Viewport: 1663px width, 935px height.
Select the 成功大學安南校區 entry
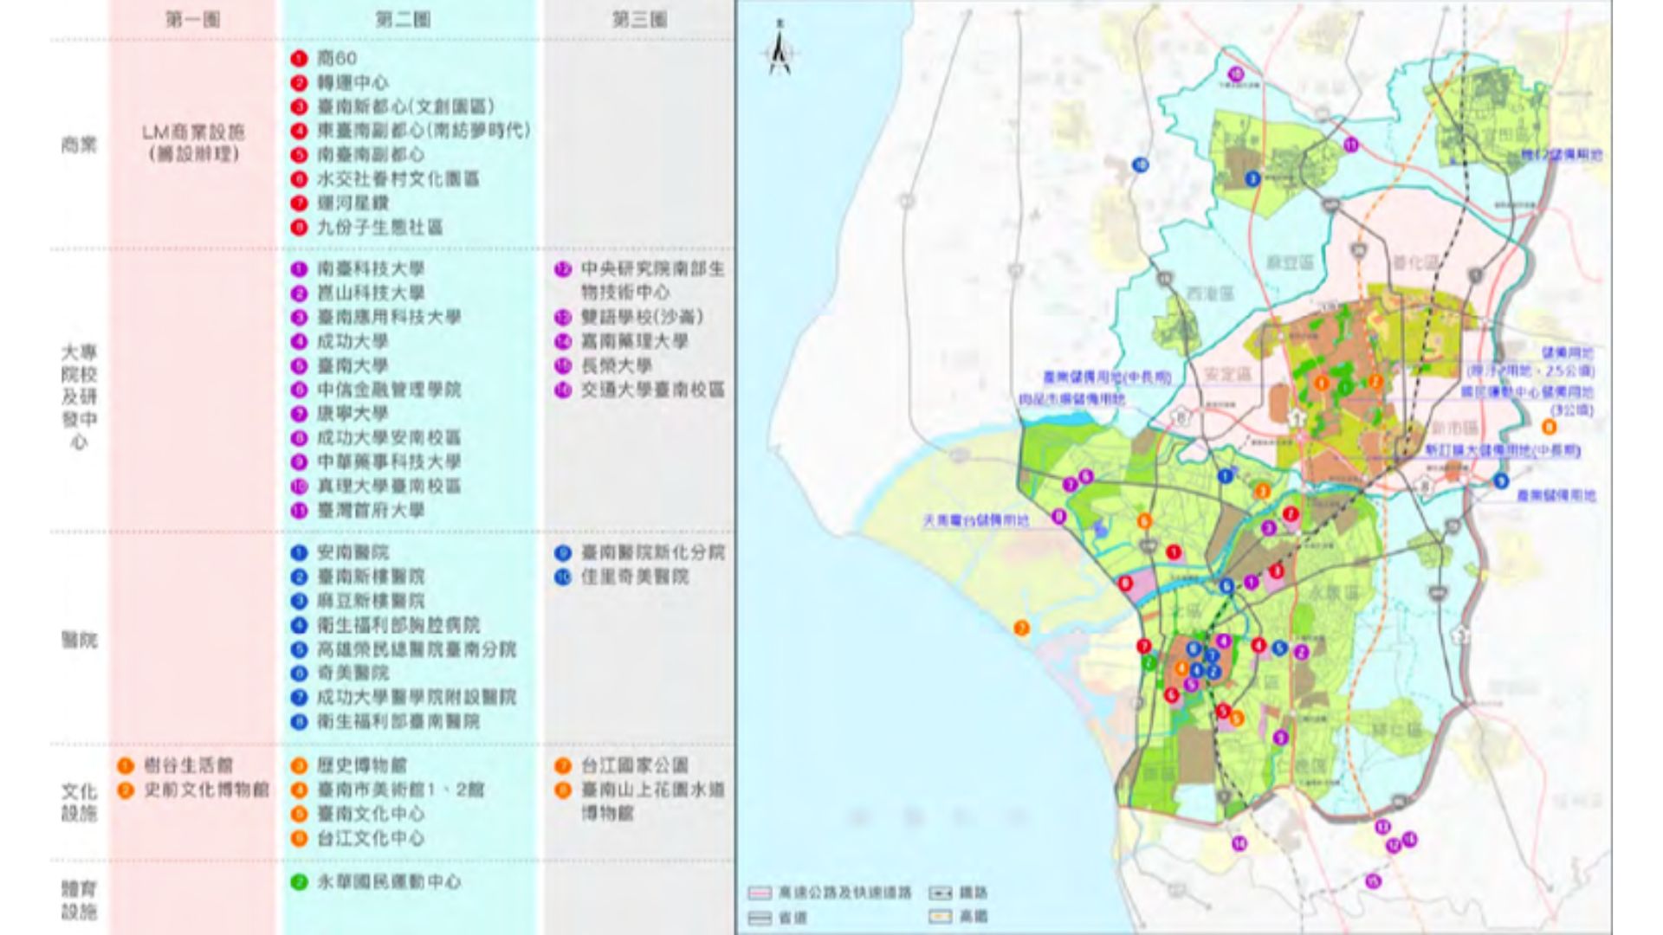click(x=389, y=438)
